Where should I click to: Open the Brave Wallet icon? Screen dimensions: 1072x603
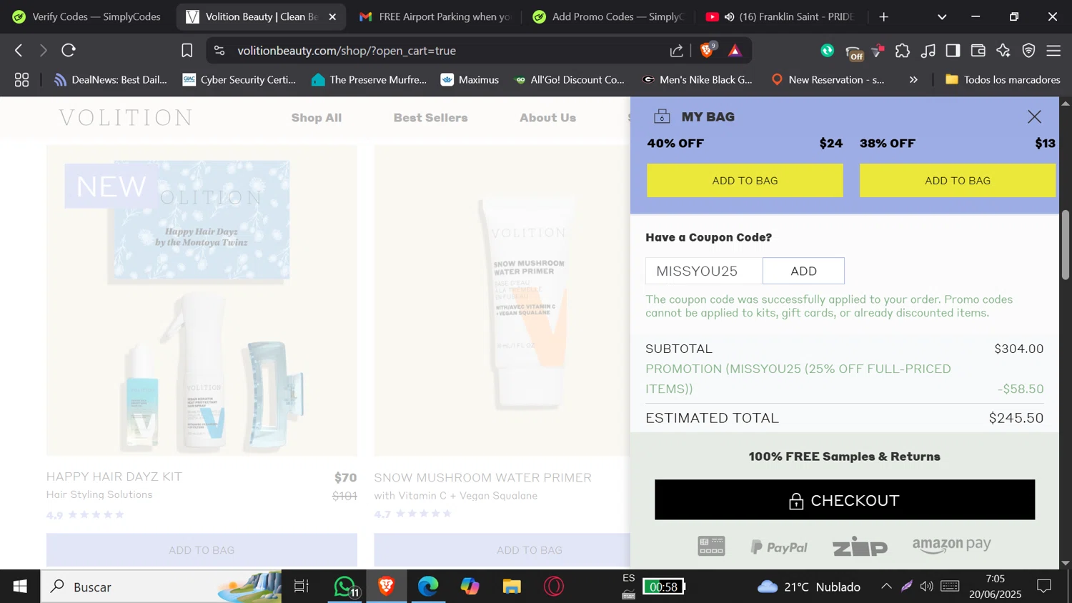(x=978, y=51)
